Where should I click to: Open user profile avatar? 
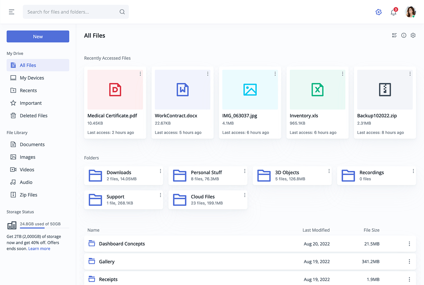pos(410,12)
